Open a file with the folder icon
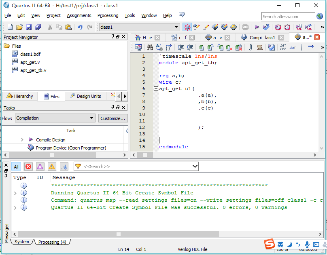This screenshot has height=255, width=327. point(19,27)
